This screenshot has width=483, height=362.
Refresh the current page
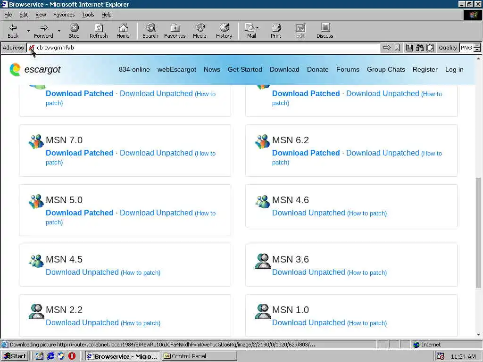(x=99, y=31)
